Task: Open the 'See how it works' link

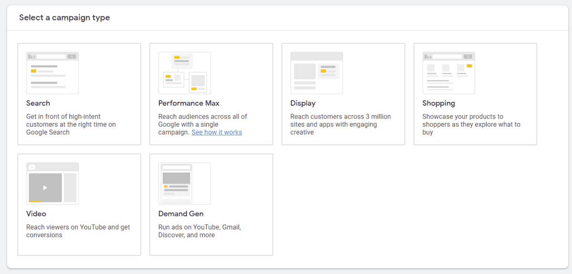Action: click(217, 132)
